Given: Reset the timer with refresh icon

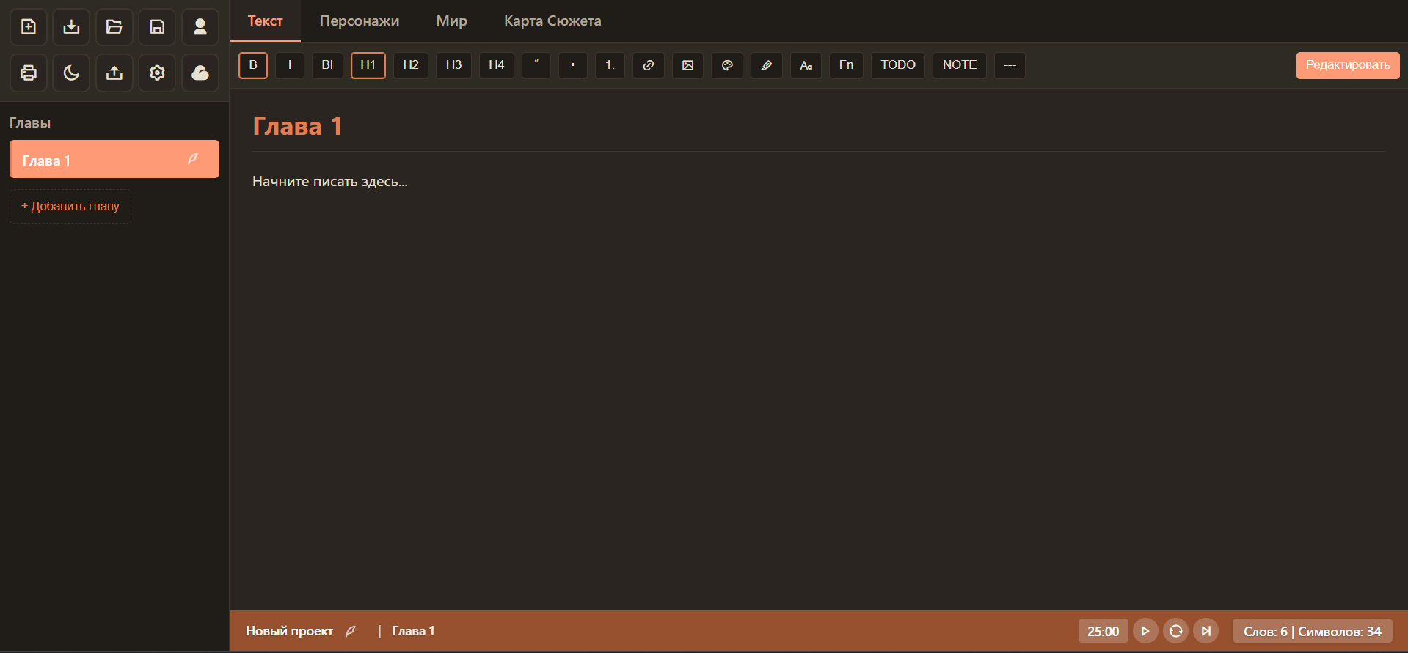Looking at the screenshot, I should tap(1175, 631).
